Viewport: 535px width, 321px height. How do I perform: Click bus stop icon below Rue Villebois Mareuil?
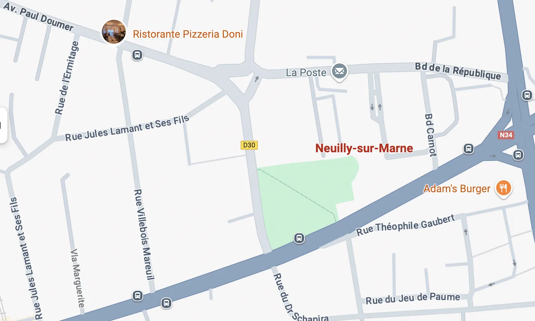tap(138, 296)
